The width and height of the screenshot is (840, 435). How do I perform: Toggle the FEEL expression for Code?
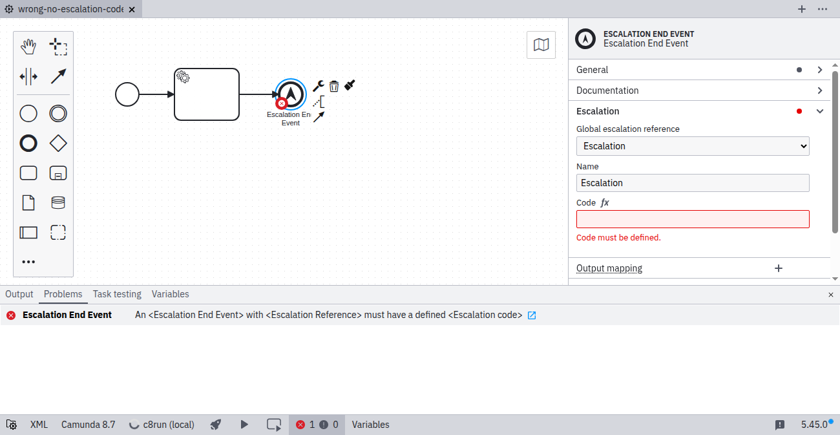click(x=605, y=203)
